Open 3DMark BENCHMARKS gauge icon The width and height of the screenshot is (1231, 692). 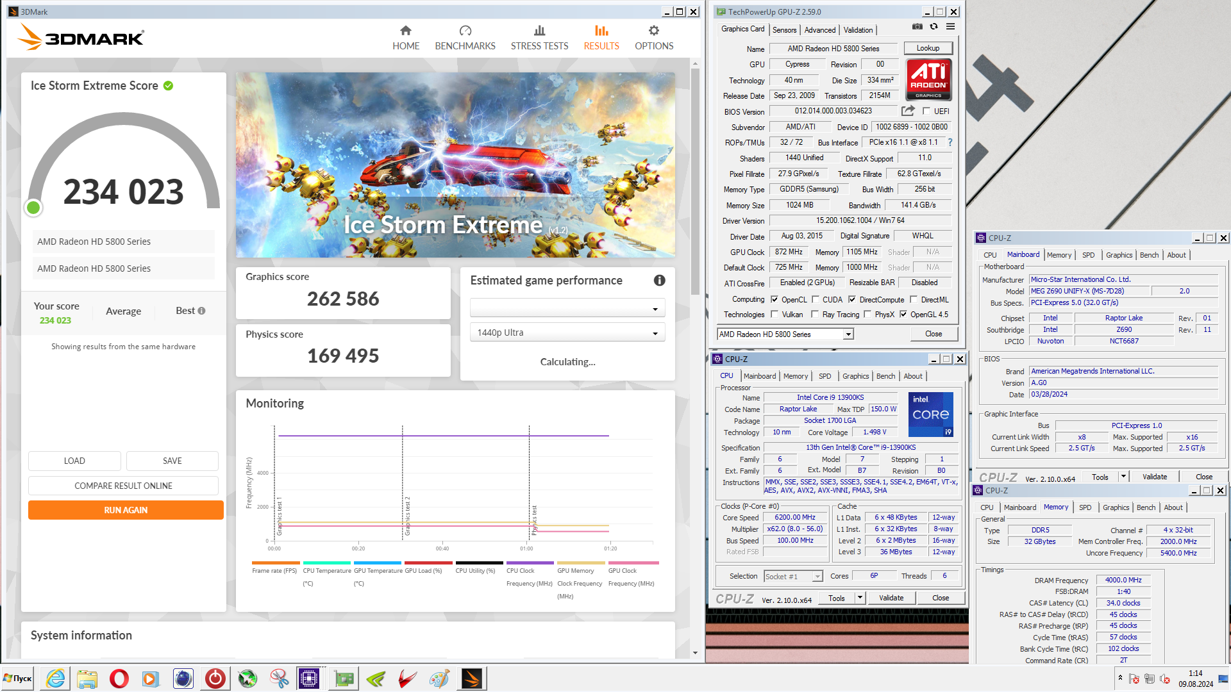(x=465, y=30)
